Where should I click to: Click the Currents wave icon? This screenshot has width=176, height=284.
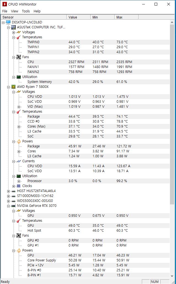click(19, 161)
